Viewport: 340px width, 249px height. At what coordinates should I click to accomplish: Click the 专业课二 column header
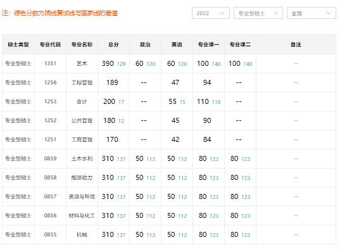pos(240,45)
